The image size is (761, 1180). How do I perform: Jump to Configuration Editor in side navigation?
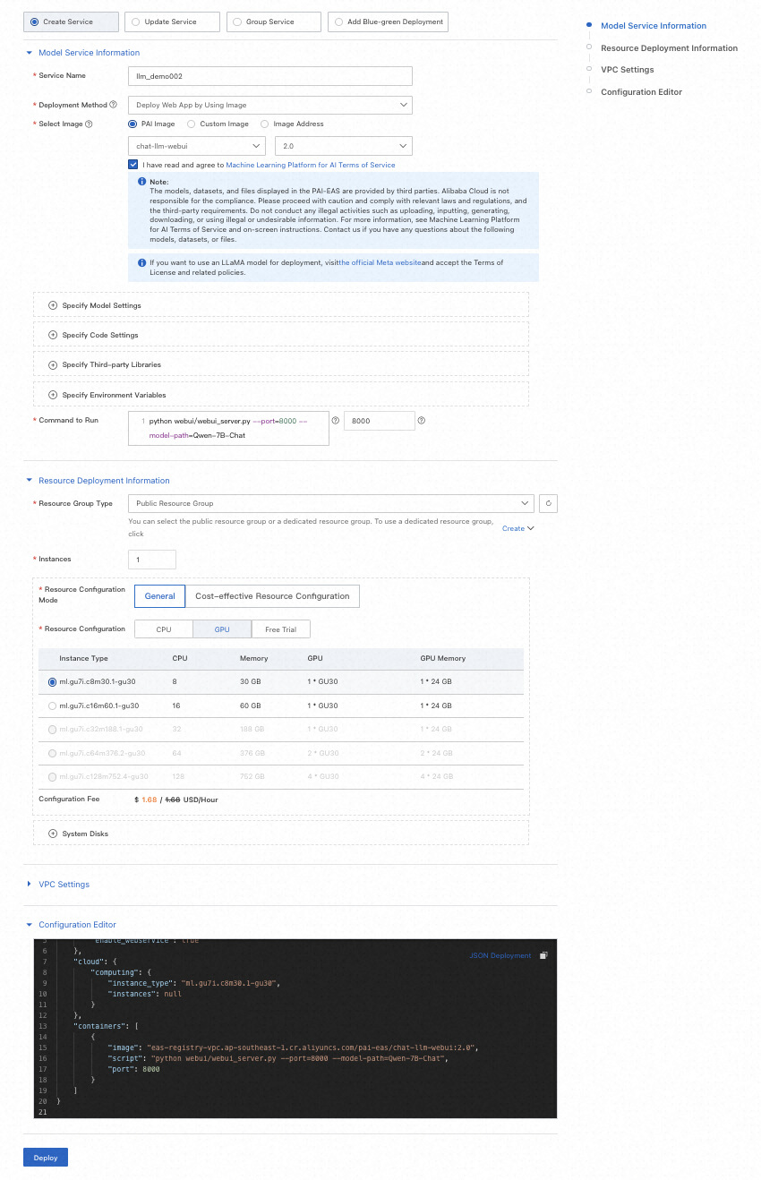pyautogui.click(x=641, y=92)
